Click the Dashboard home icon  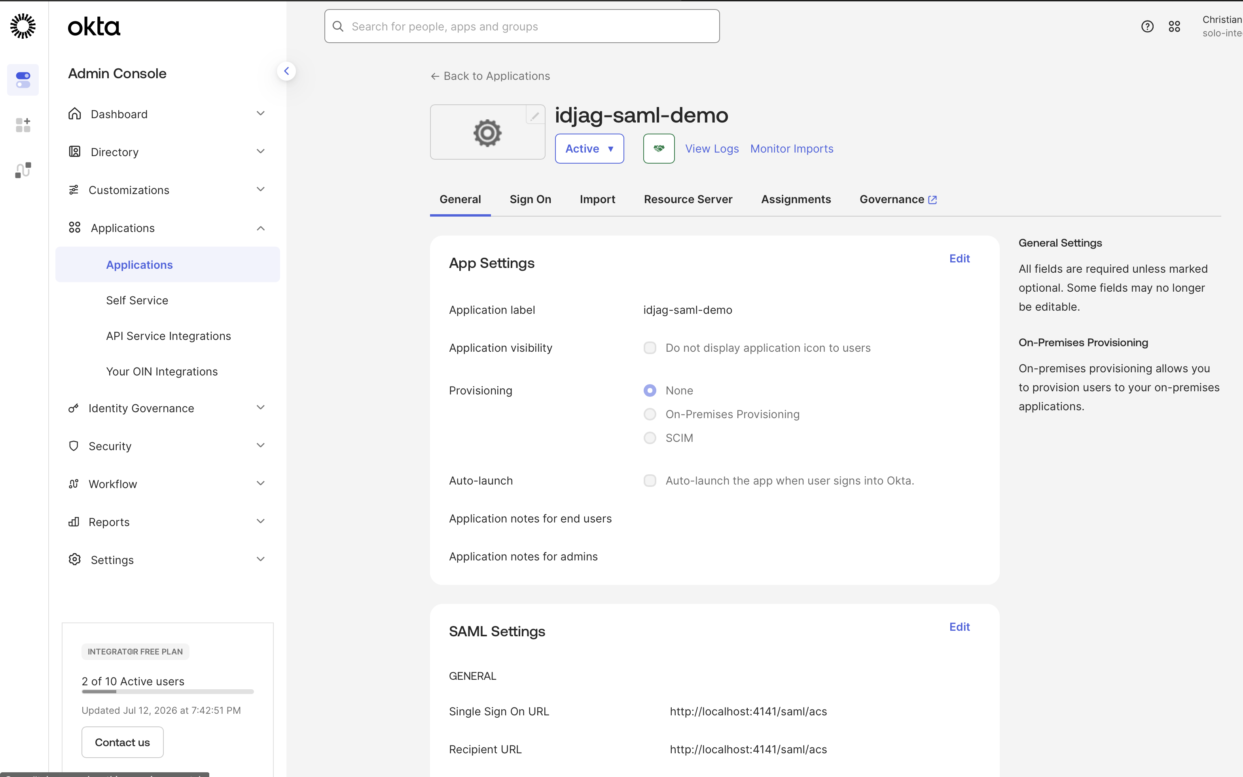(x=74, y=113)
